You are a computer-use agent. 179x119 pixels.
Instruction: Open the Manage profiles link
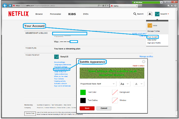tap(146, 57)
